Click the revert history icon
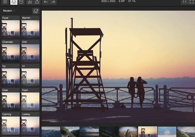195x137 pixels. click(21, 2)
